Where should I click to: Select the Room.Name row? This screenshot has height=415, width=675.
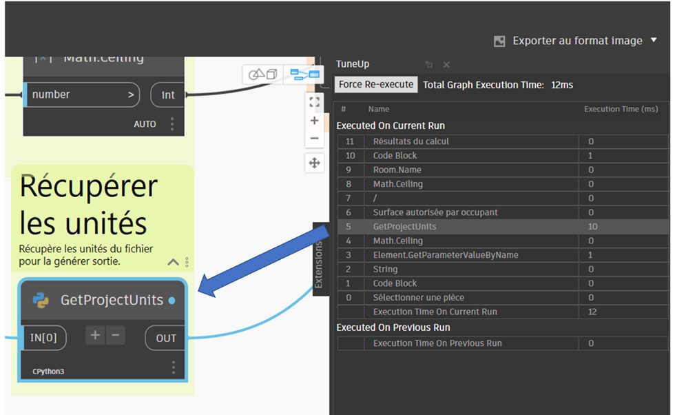502,170
